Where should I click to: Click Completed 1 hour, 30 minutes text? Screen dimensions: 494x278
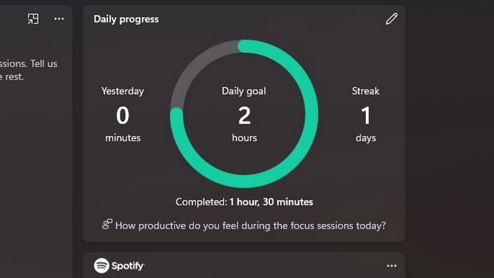244,202
